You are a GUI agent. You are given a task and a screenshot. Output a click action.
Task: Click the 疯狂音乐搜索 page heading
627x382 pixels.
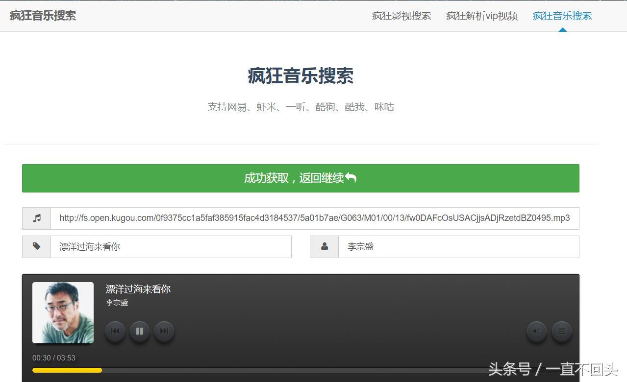pyautogui.click(x=301, y=77)
